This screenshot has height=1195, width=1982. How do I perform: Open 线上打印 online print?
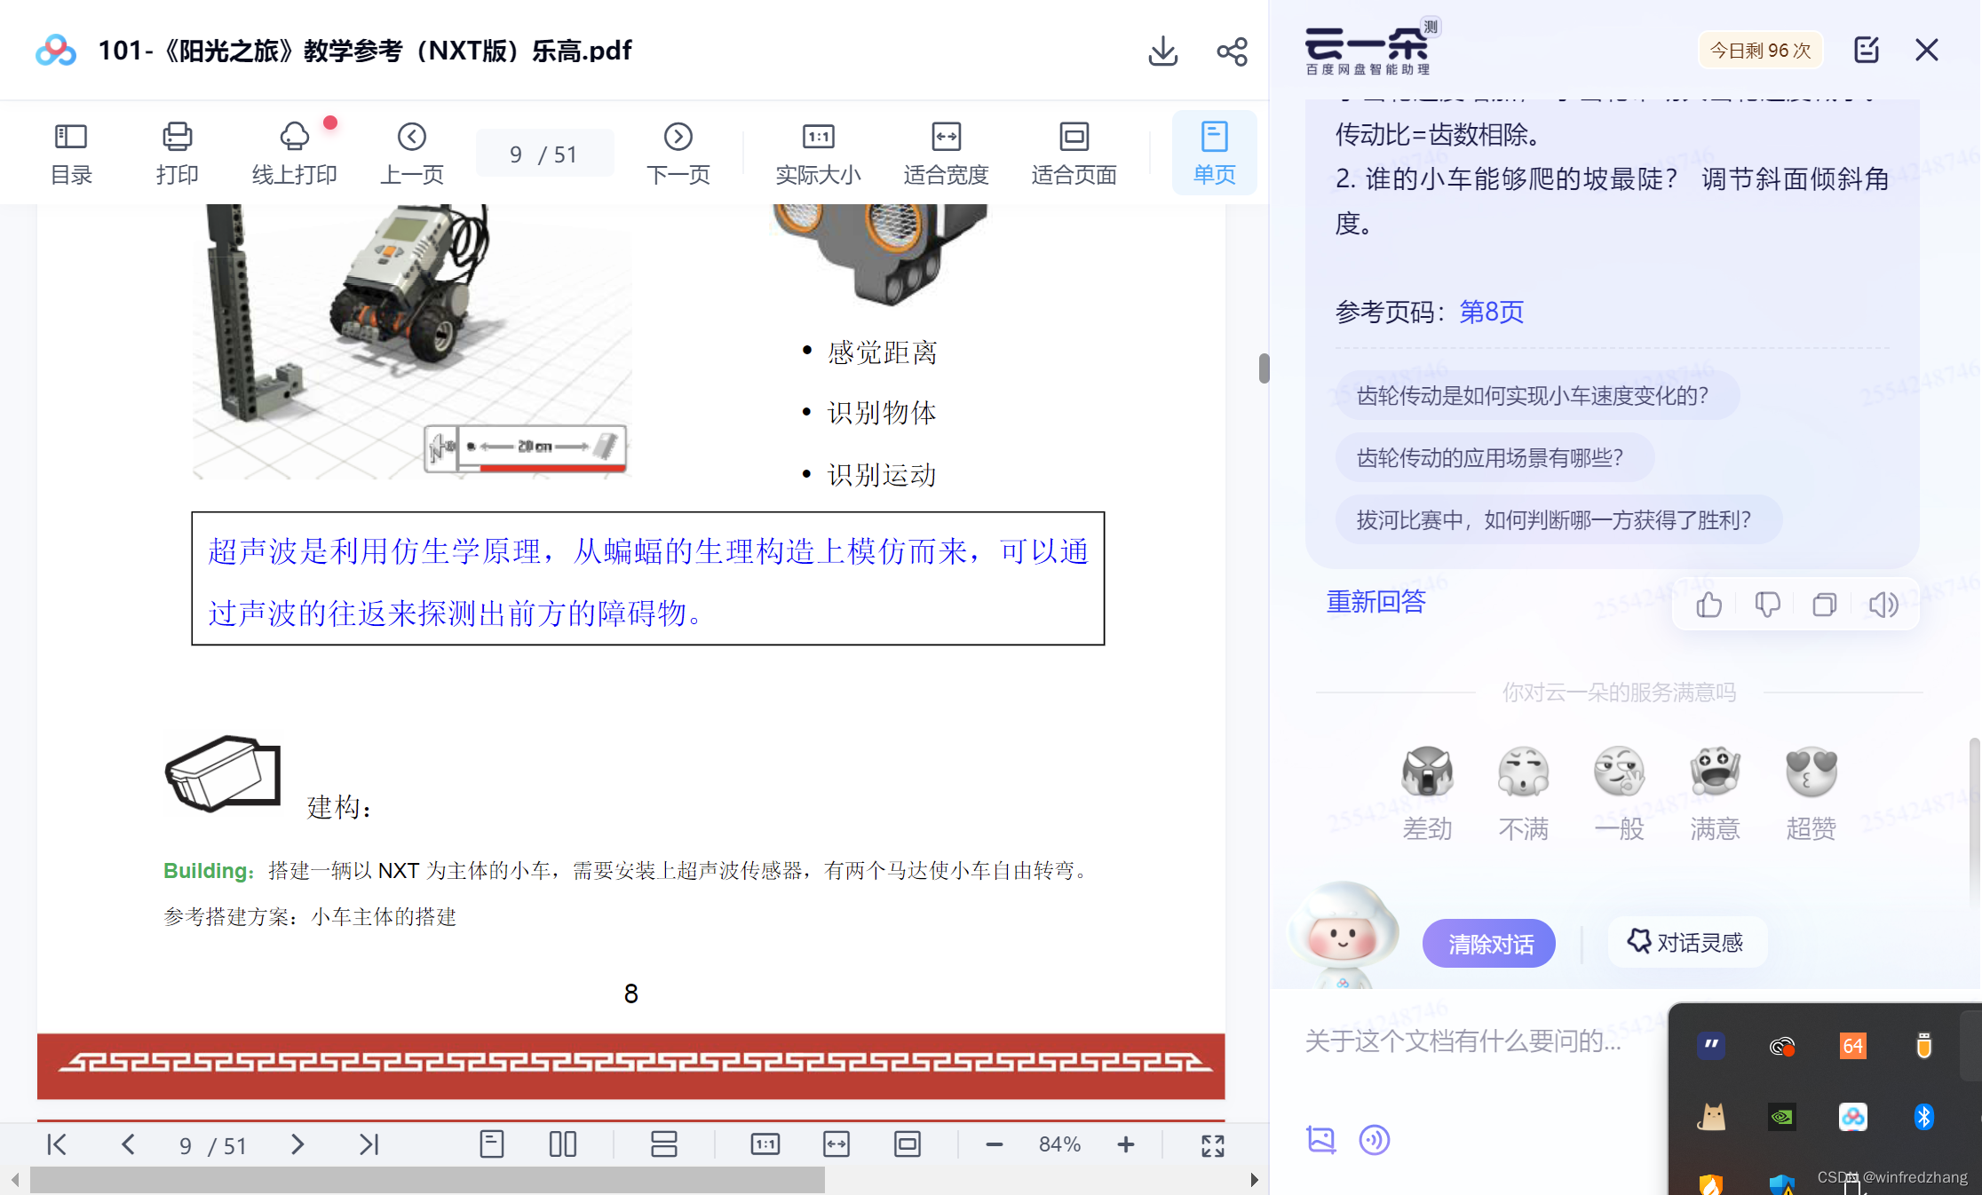click(294, 153)
